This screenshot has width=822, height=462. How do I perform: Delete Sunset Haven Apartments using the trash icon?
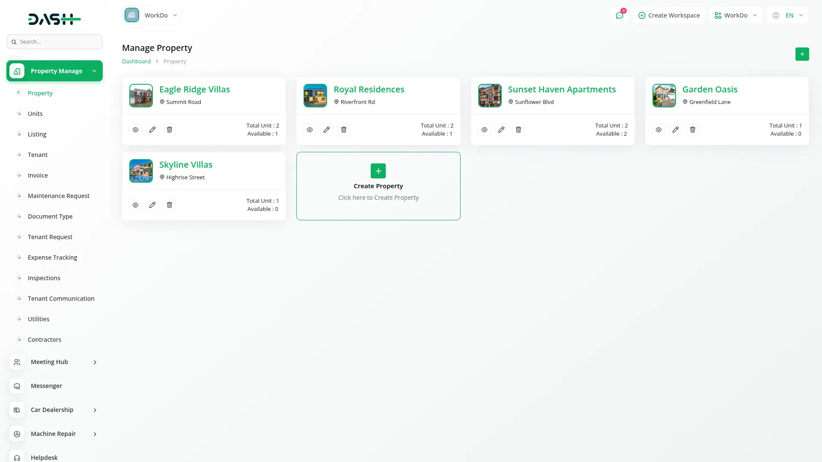coord(518,130)
